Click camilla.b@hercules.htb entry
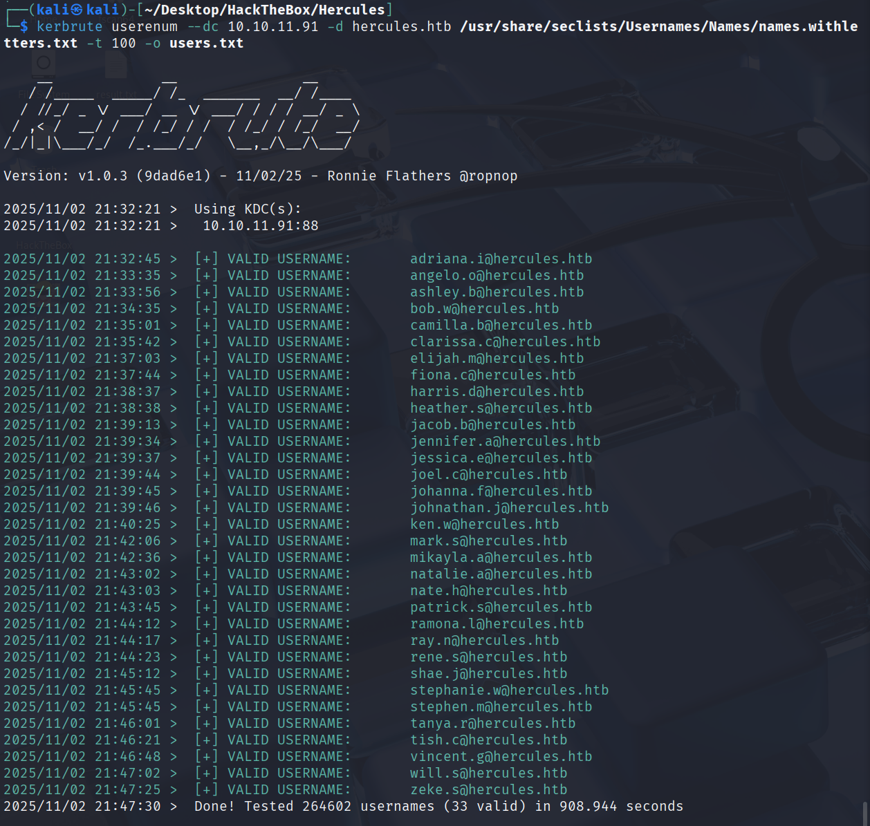The width and height of the screenshot is (870, 826). click(501, 326)
